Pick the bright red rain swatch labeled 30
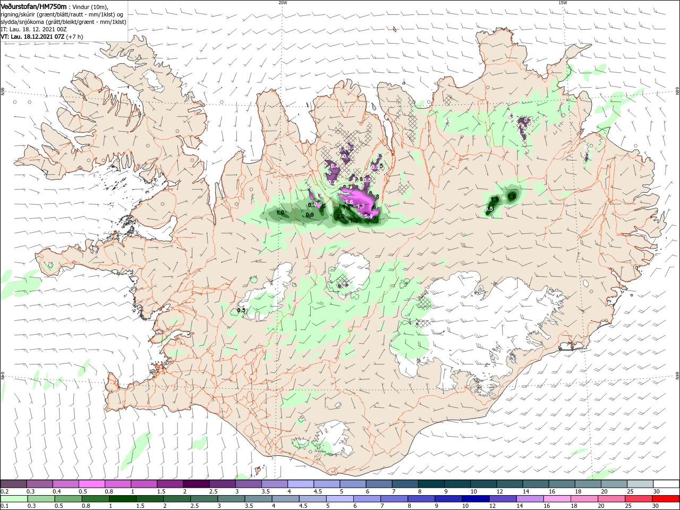The image size is (680, 510). 666,499
